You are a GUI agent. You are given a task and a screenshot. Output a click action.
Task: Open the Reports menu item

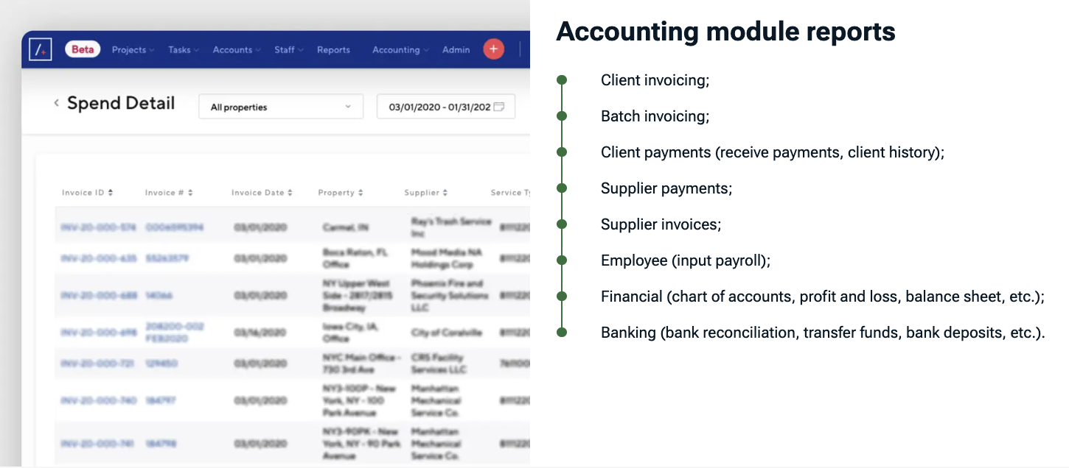tap(333, 50)
